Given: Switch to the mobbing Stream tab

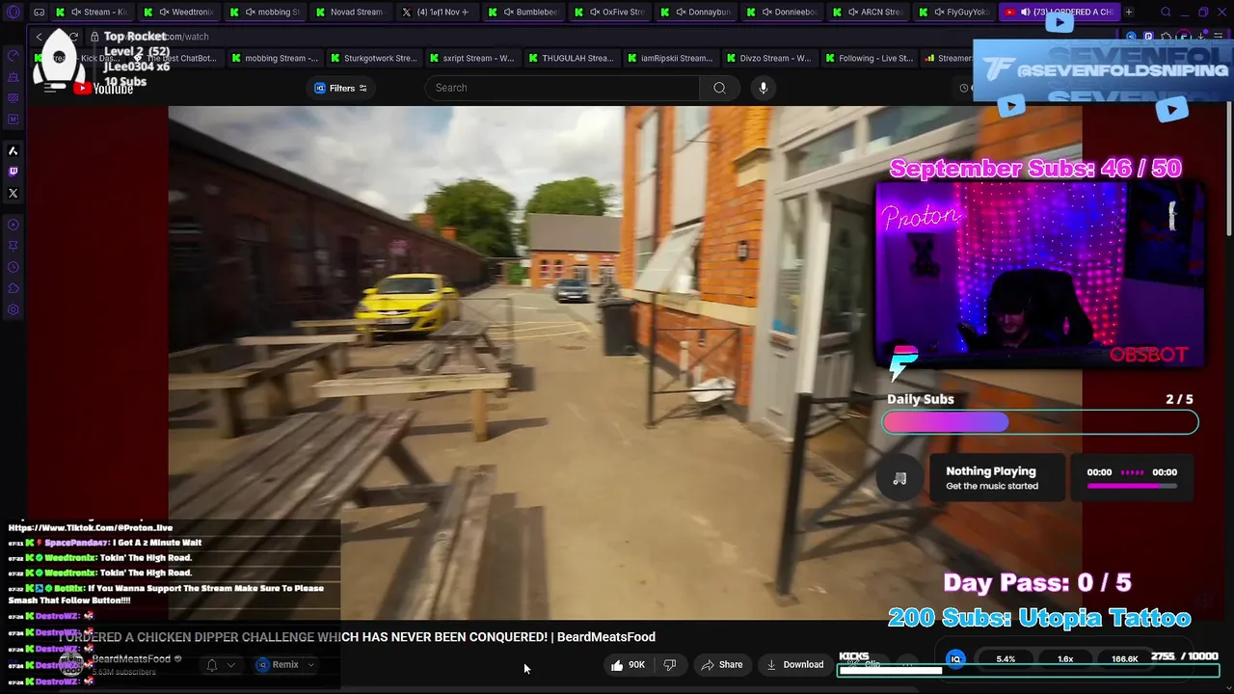Looking at the screenshot, I should tap(265, 13).
